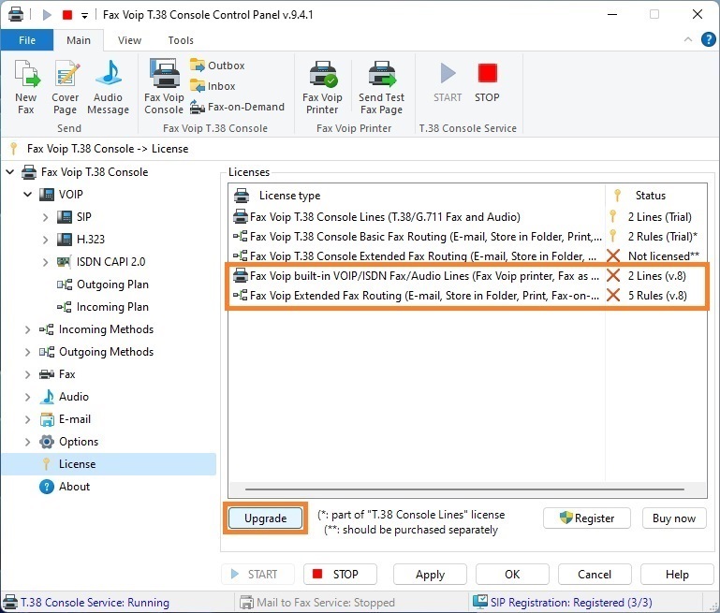Select the Basic Fax Routing license row
This screenshot has width=720, height=613.
(x=467, y=236)
